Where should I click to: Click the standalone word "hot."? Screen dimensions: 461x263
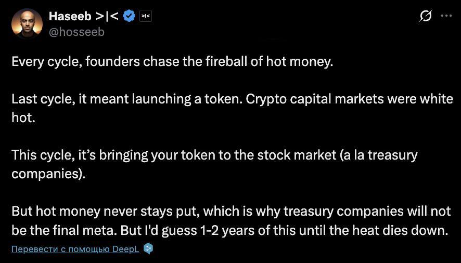point(23,117)
